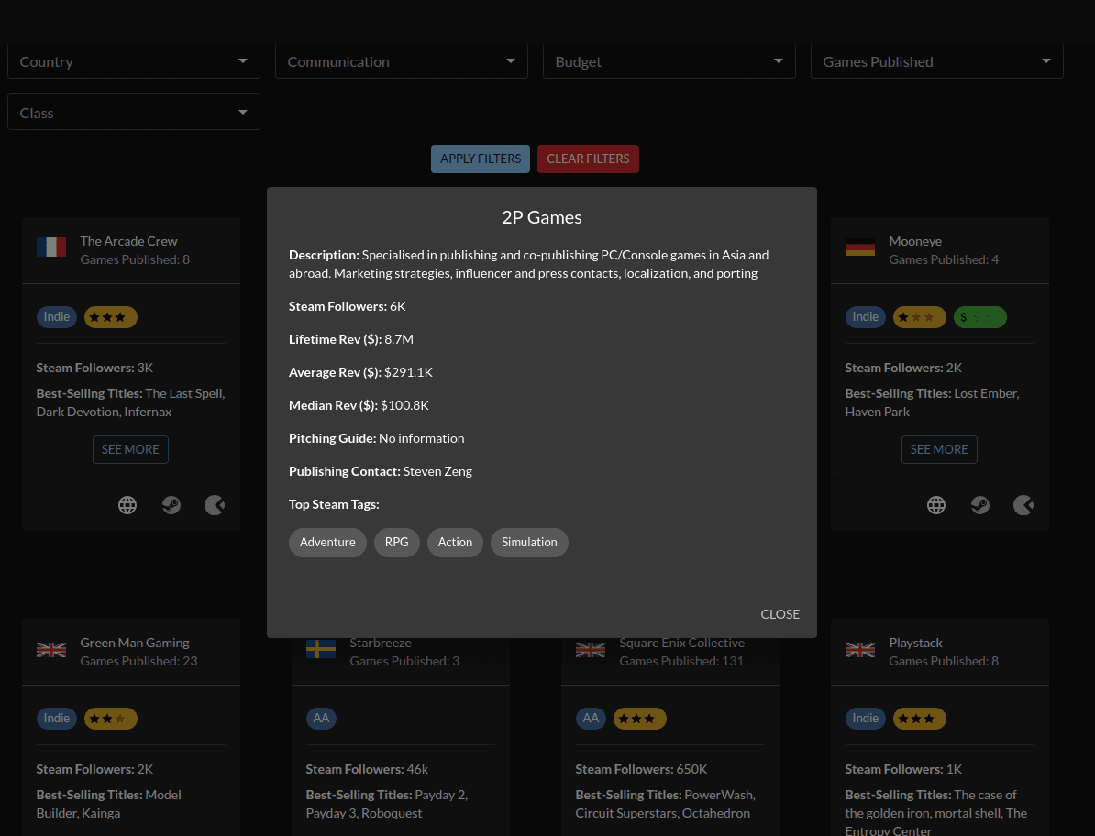1095x836 pixels.
Task: Click the 2P Games description paragraph
Action: 528,264
